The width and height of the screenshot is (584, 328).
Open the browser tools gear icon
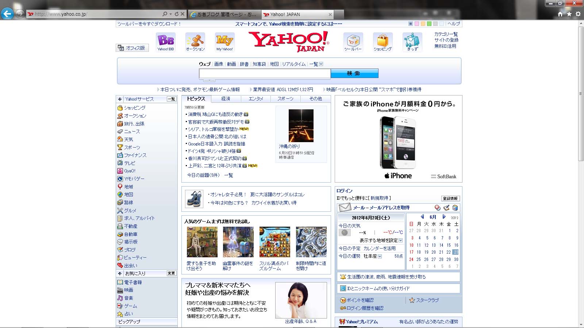[x=578, y=14]
